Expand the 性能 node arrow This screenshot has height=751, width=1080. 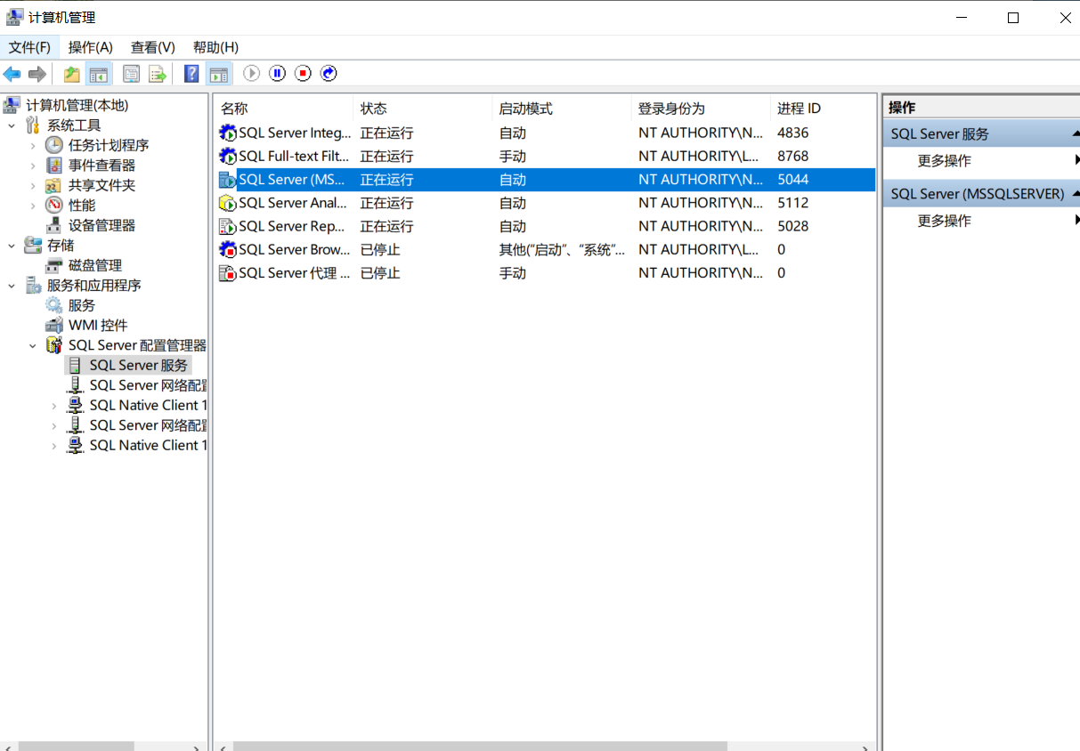coord(33,206)
